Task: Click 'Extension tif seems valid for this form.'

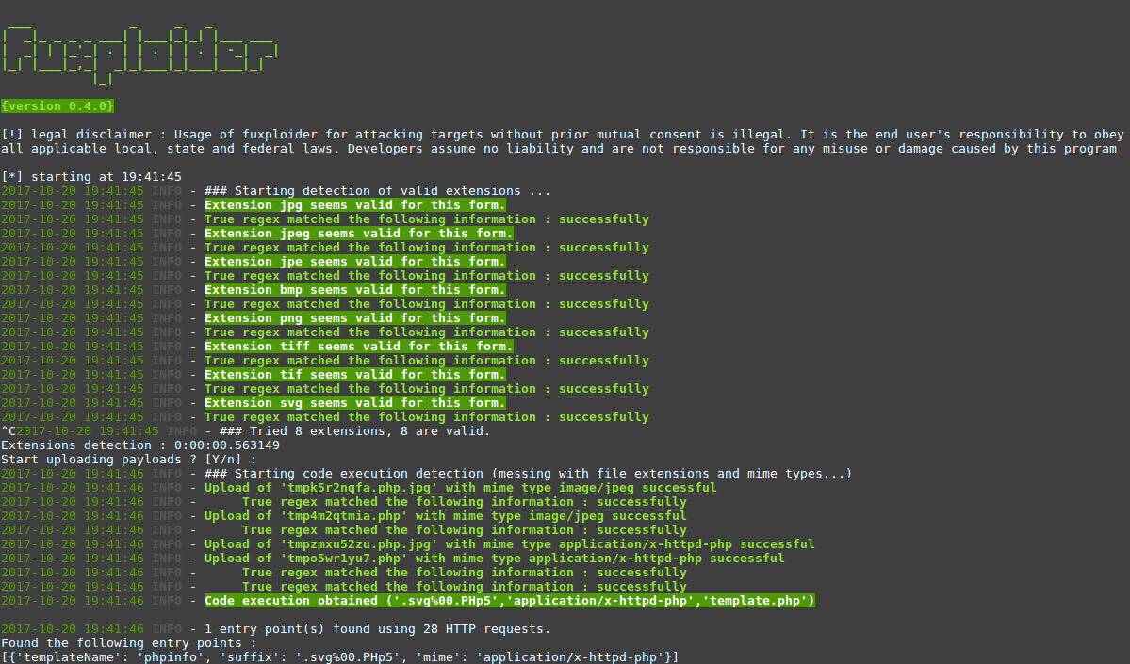Action: (355, 375)
